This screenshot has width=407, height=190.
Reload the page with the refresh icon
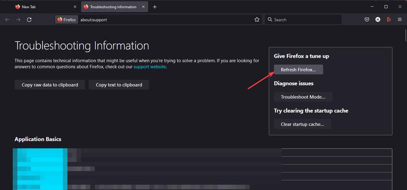(29, 19)
